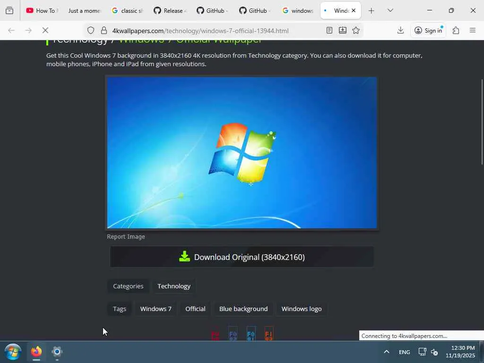Close the current Windows wallpaper tab
Viewport: 484px width, 363px height.
(x=354, y=10)
